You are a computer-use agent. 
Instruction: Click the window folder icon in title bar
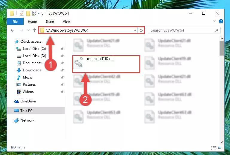coord(12,13)
